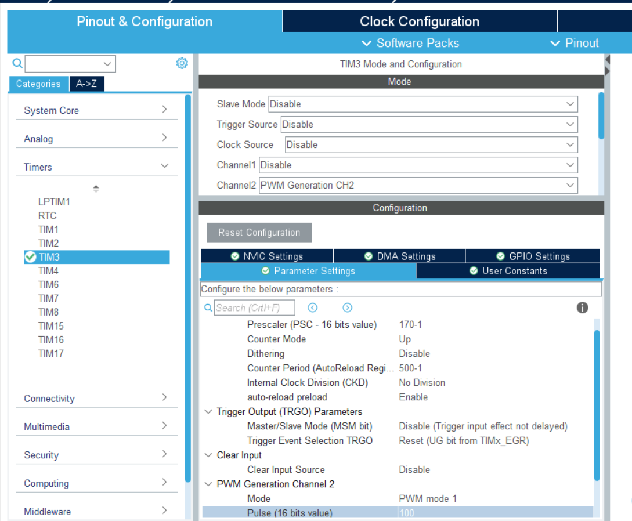632x521 pixels.
Task: Click the info icon in parameter settings
Action: (x=582, y=307)
